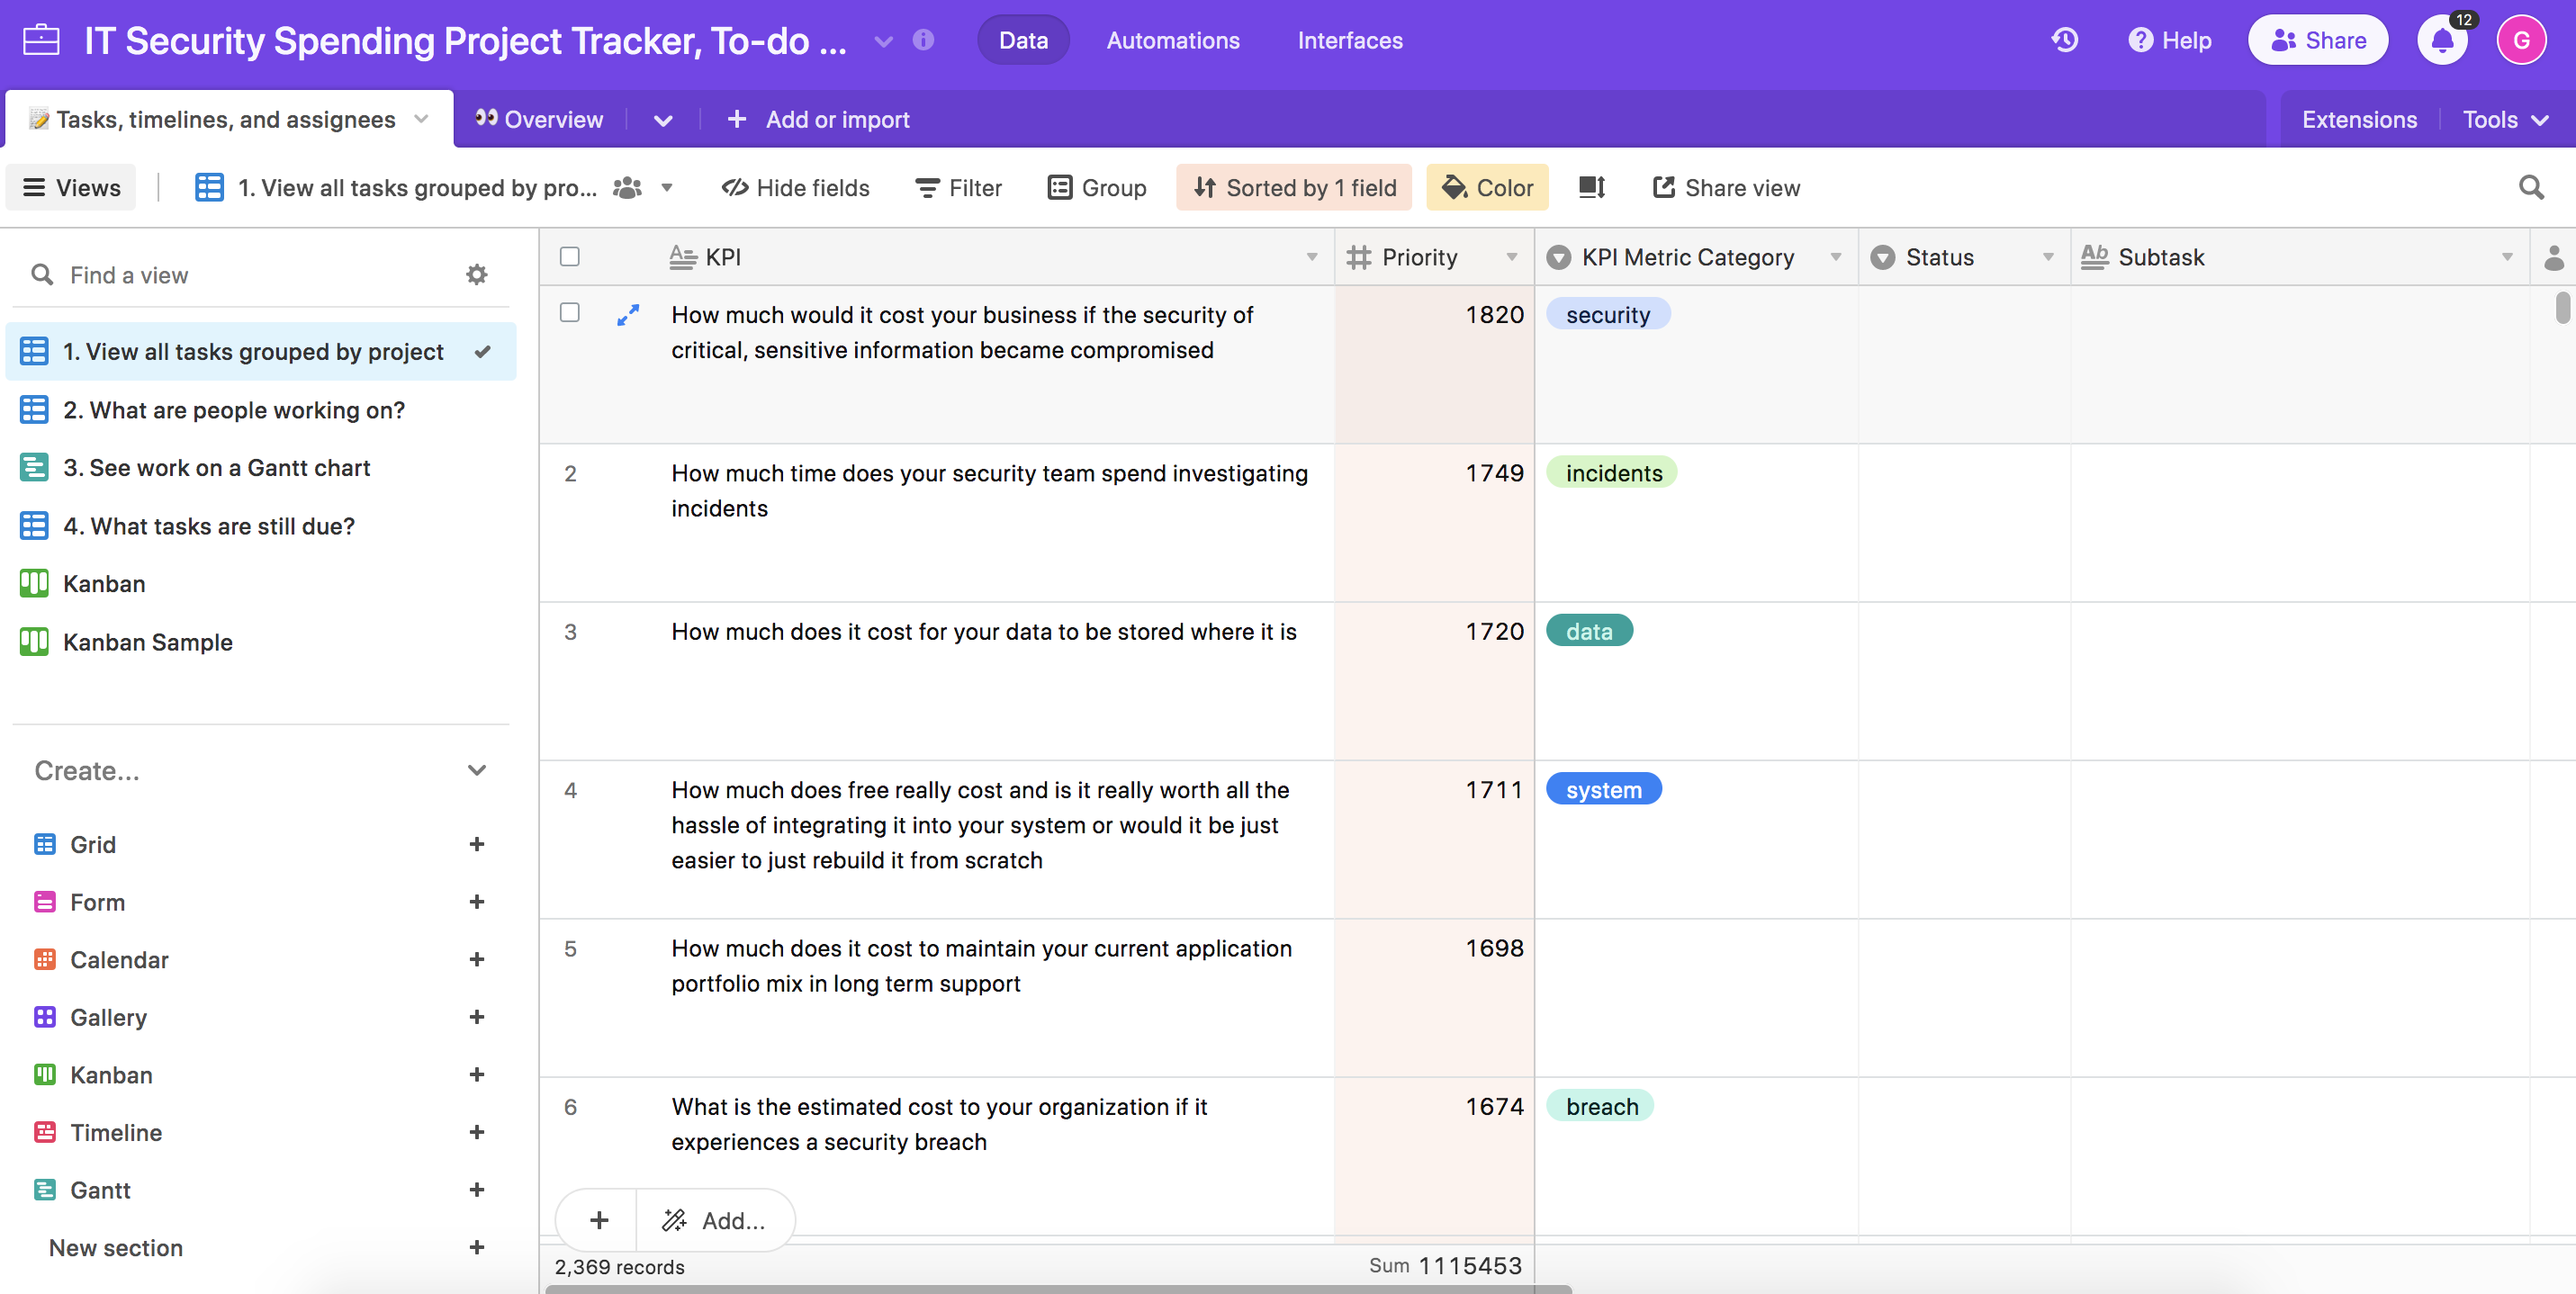This screenshot has width=2576, height=1294.
Task: Open '2. What are people working on?' view
Action: [x=262, y=410]
